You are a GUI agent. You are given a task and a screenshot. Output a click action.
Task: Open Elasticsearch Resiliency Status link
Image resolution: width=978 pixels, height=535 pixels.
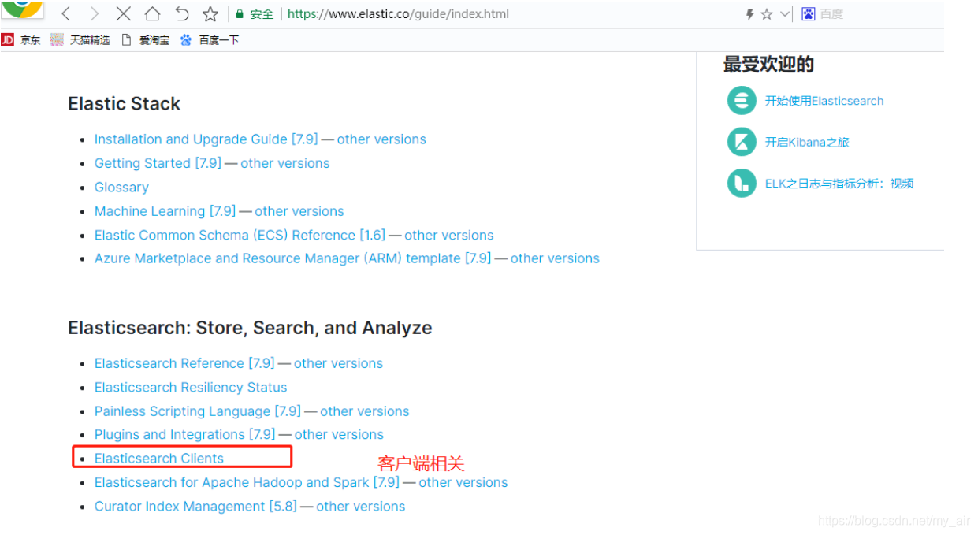click(x=191, y=388)
